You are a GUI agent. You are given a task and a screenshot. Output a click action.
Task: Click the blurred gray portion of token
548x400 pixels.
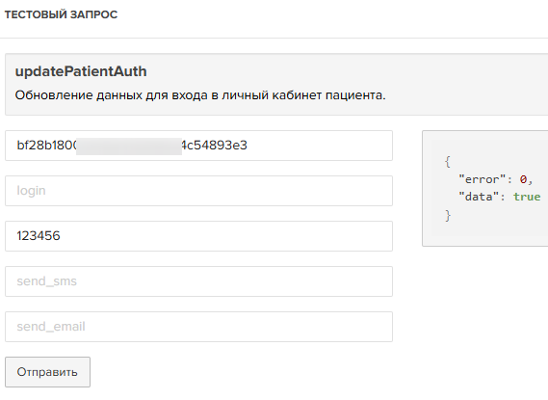point(129,147)
